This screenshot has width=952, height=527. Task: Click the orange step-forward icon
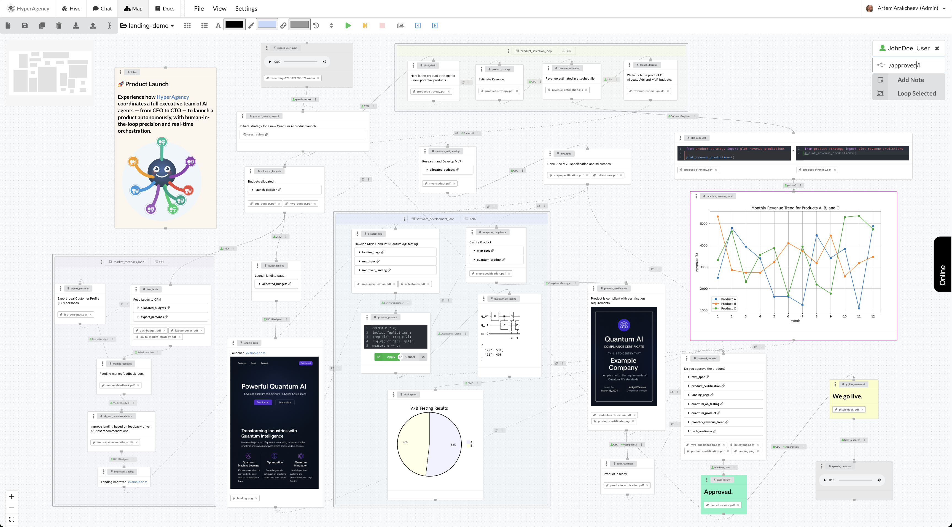tap(365, 26)
